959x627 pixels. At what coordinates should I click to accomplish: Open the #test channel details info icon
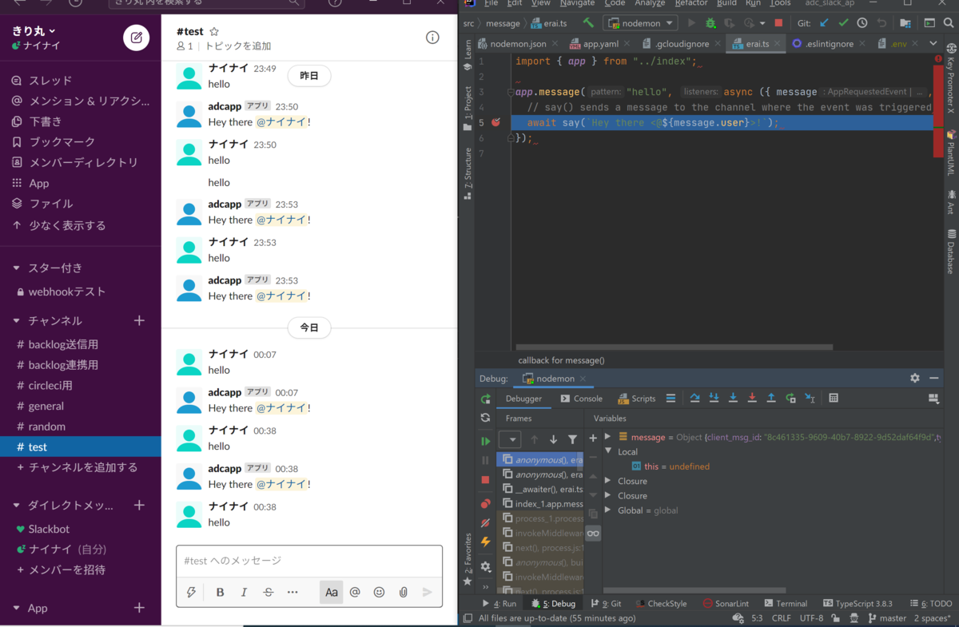[x=432, y=38]
